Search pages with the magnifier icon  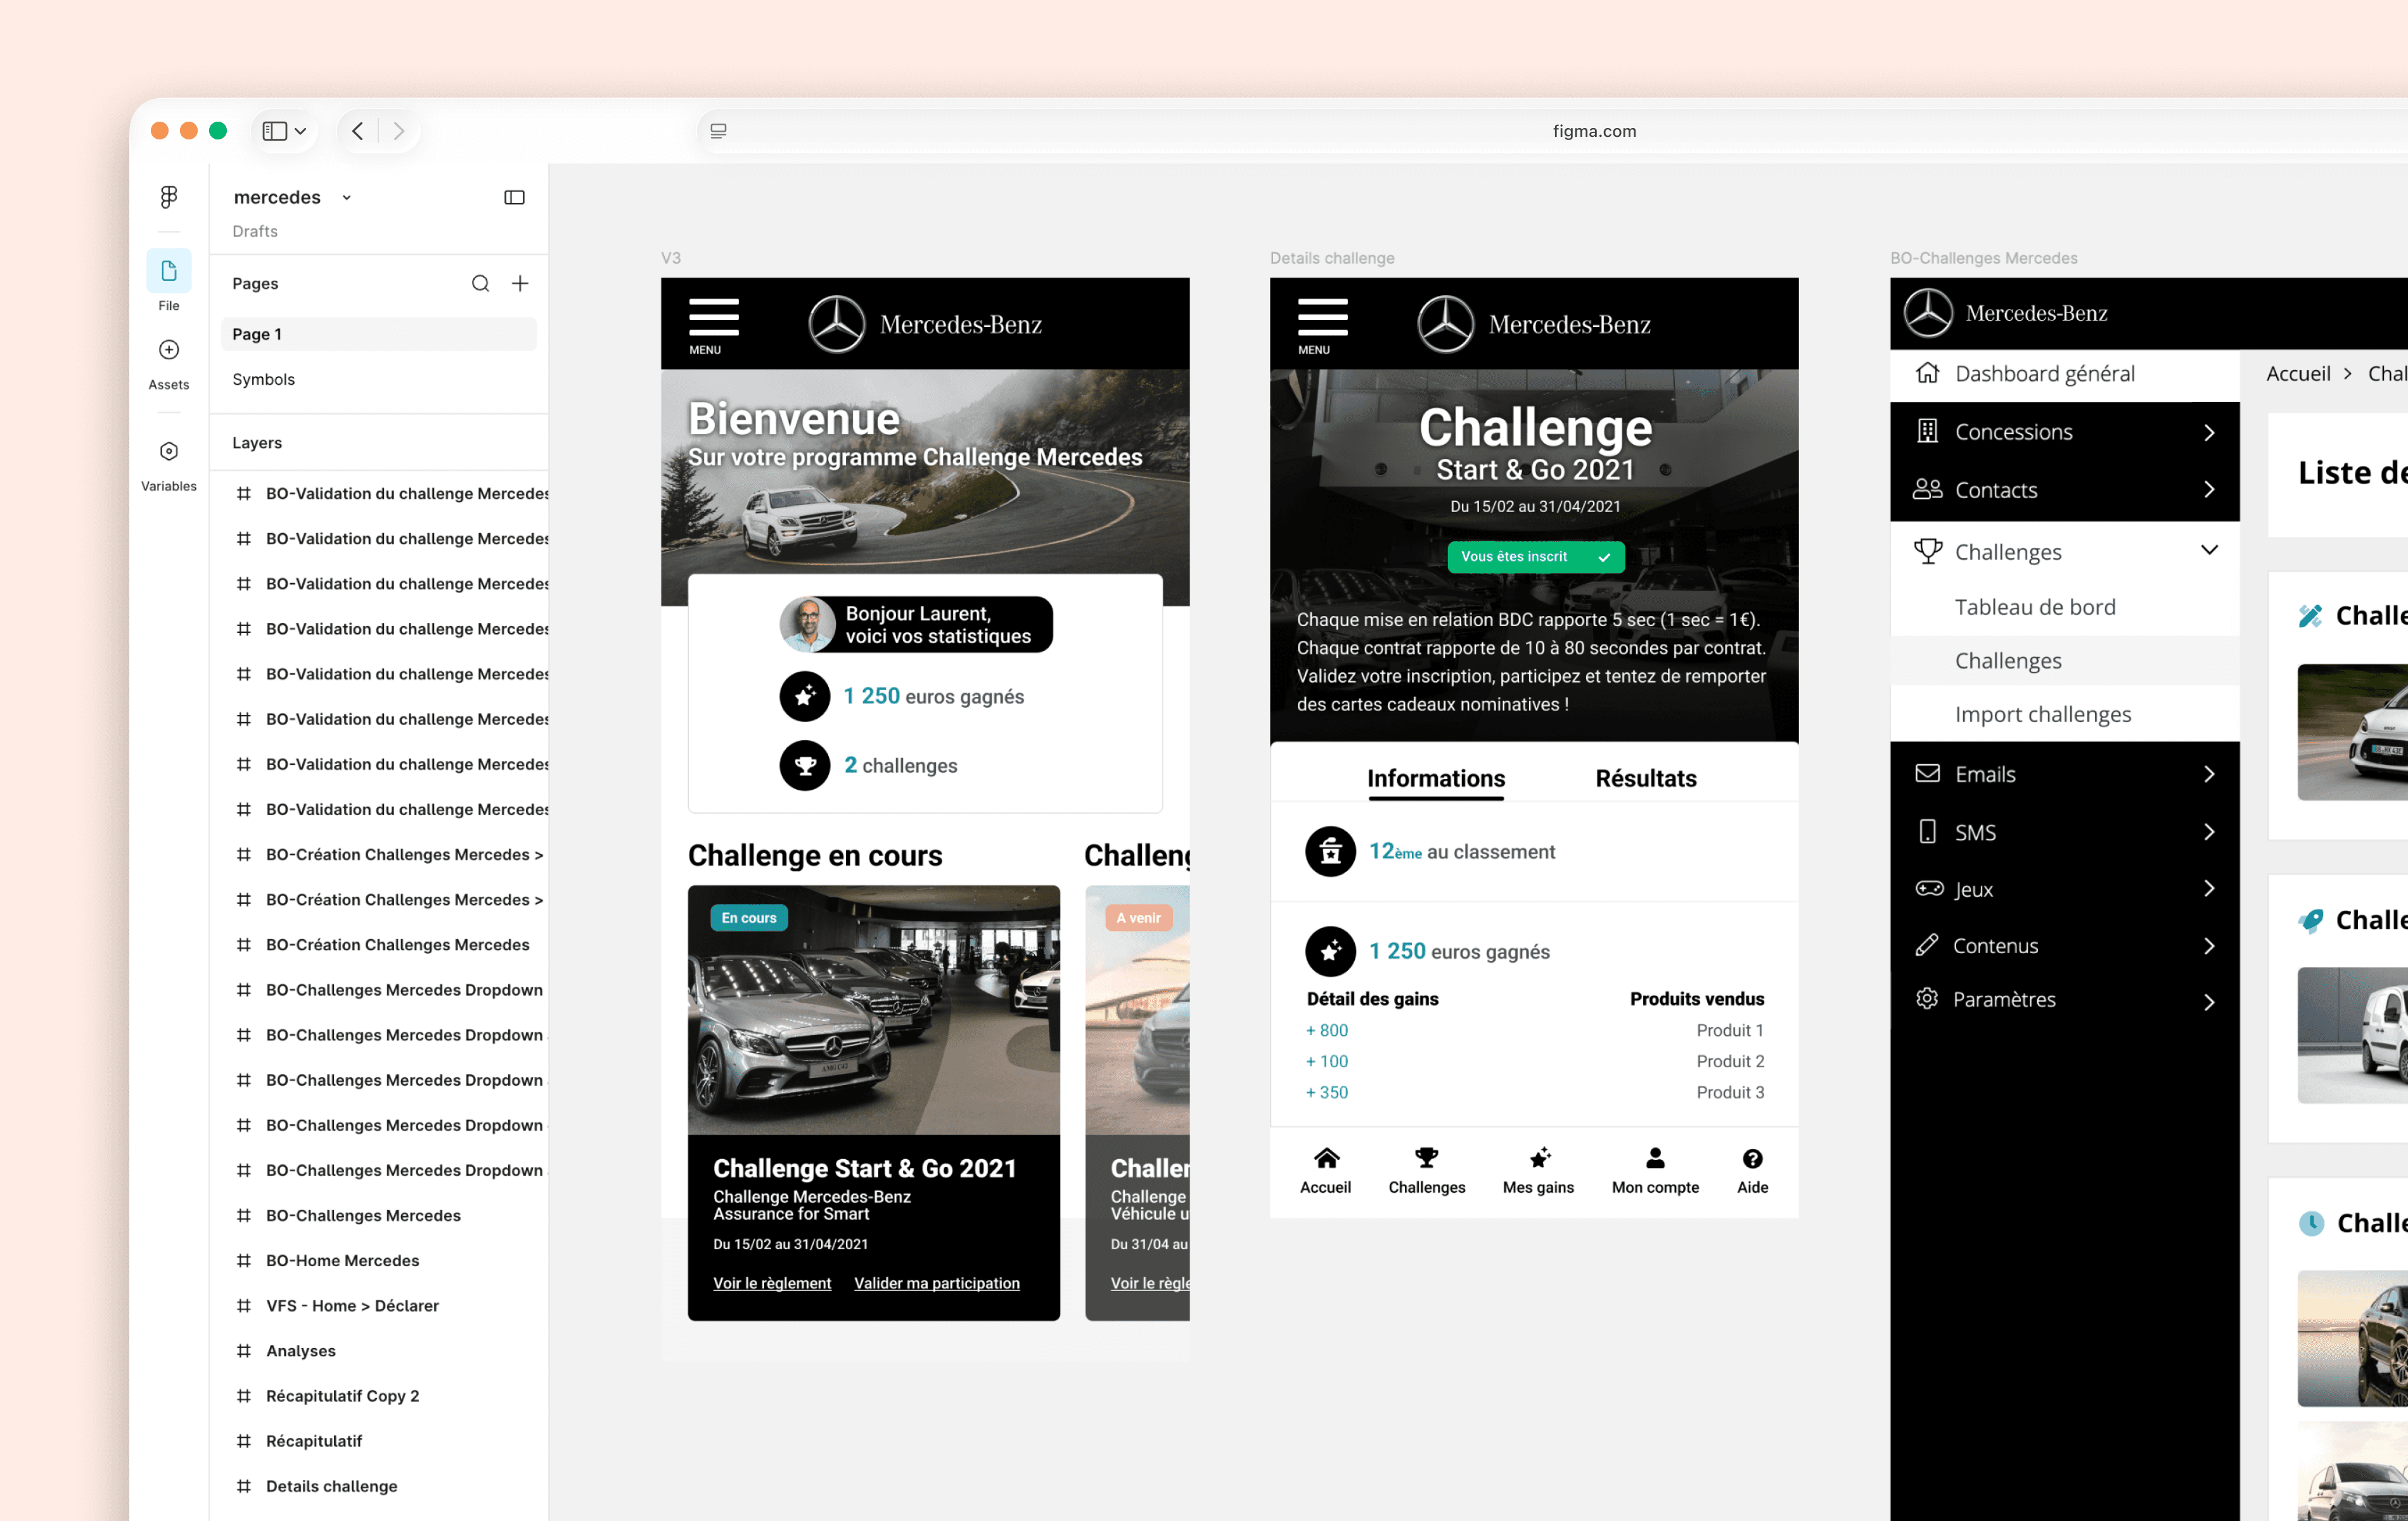[x=481, y=284]
